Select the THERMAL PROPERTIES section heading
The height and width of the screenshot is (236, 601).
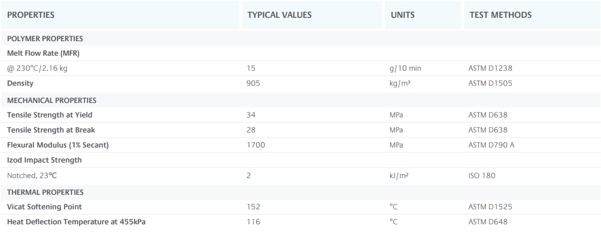pos(45,192)
